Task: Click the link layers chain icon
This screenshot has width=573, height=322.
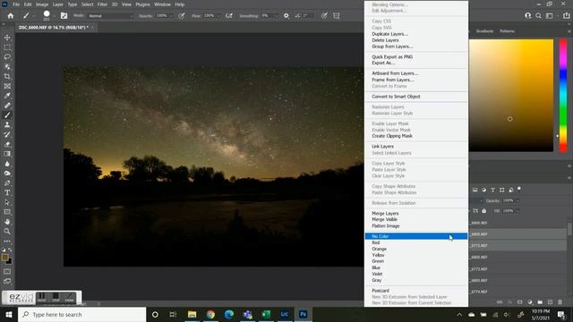Action: 500,302
